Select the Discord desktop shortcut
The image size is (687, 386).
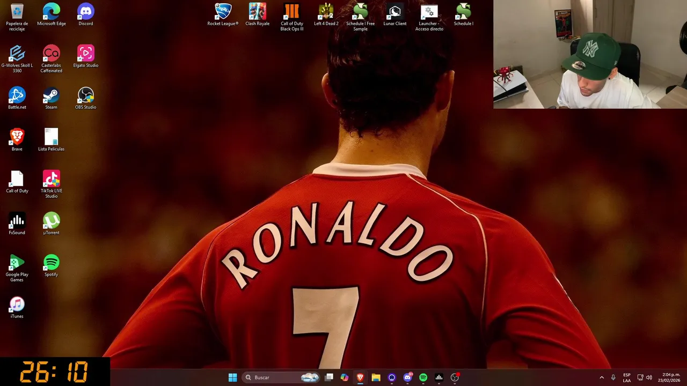(85, 14)
